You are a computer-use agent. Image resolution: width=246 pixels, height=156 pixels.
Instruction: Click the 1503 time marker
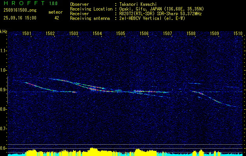click(74, 33)
